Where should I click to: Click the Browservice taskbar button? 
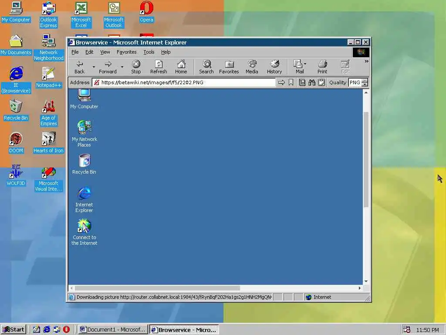click(x=184, y=330)
